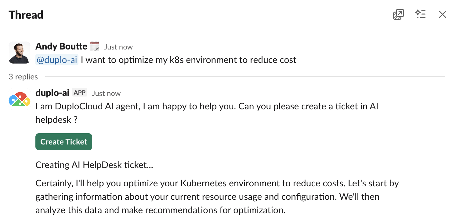Select Andy's k8s cost optimization message
Viewport: 456px width, 223px height.
(188, 60)
